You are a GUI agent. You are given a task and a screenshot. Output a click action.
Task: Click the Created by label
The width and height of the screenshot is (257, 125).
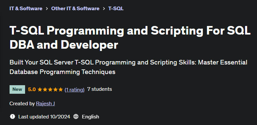pyautogui.click(x=22, y=104)
